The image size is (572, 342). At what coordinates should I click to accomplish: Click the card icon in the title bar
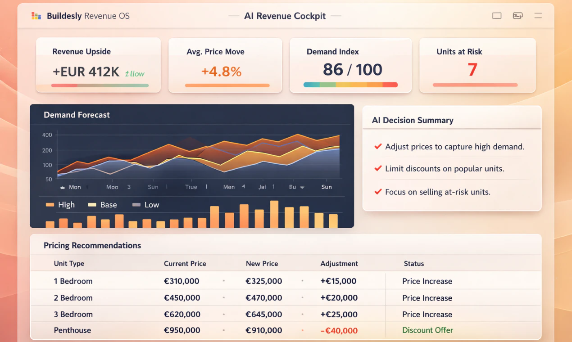518,16
